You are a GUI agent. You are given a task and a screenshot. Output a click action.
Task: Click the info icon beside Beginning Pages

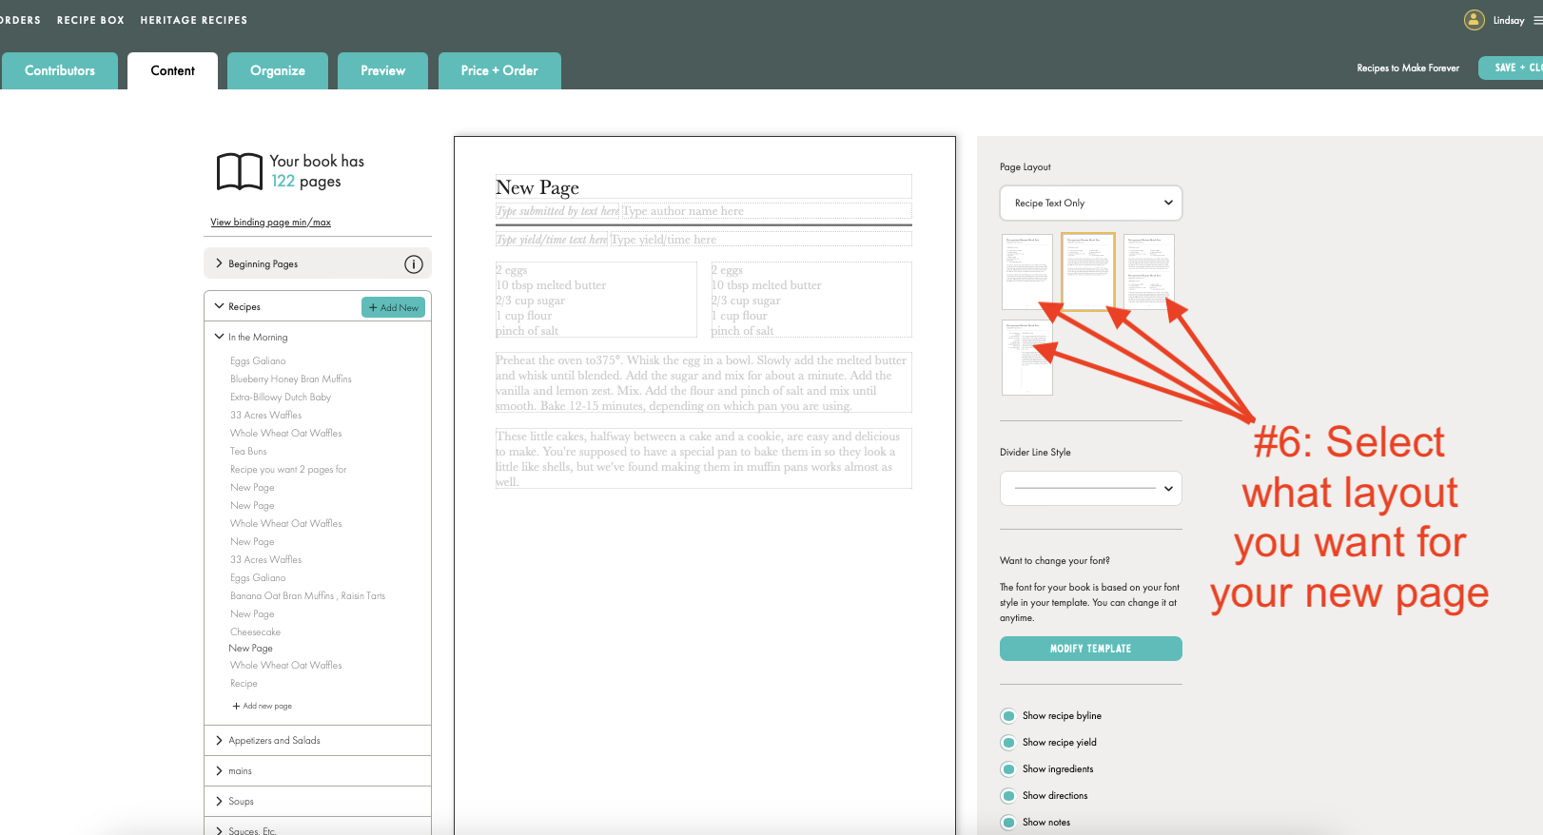pyautogui.click(x=413, y=264)
